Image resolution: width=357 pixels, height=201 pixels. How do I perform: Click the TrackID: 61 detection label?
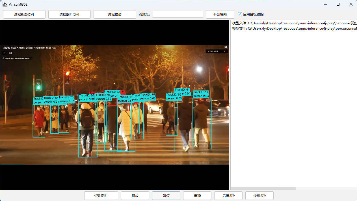click(x=183, y=90)
